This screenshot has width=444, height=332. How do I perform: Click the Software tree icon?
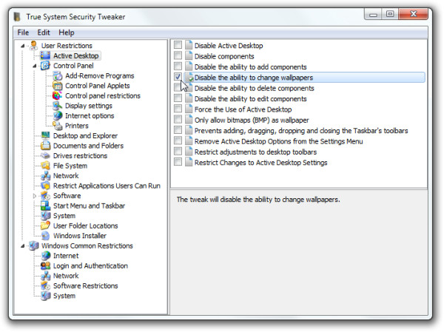tap(45, 196)
